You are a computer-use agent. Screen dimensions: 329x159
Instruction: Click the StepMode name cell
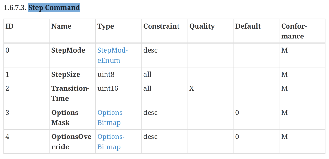click(x=68, y=50)
